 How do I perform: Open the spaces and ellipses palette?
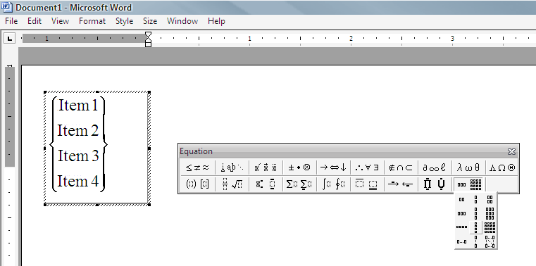tap(232, 167)
